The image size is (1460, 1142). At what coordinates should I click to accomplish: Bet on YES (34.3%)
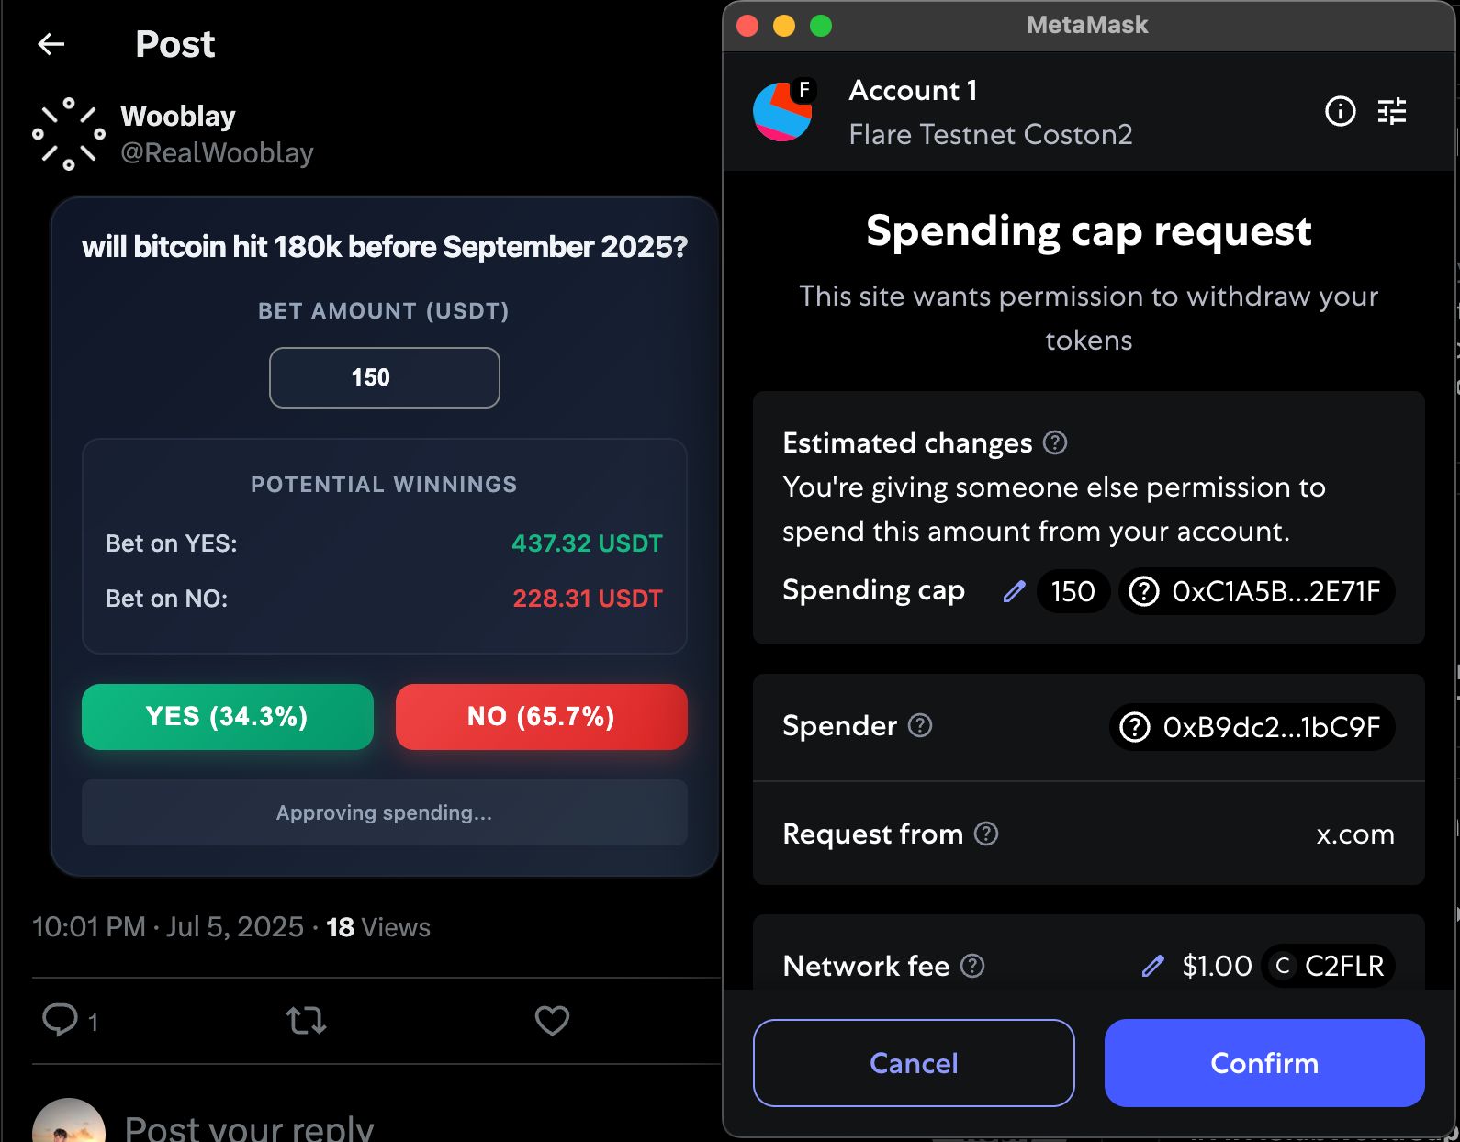pyautogui.click(x=228, y=717)
